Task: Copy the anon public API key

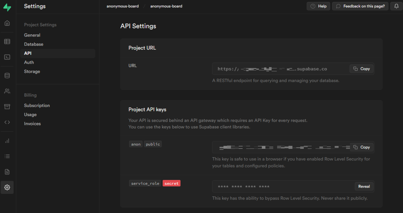Action: click(x=362, y=147)
